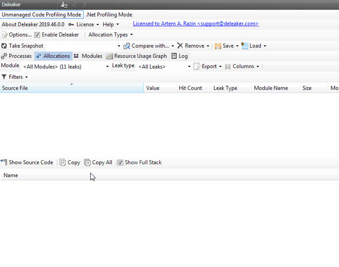Expand the Columns dropdown arrow
339x267 pixels.
tap(258, 67)
